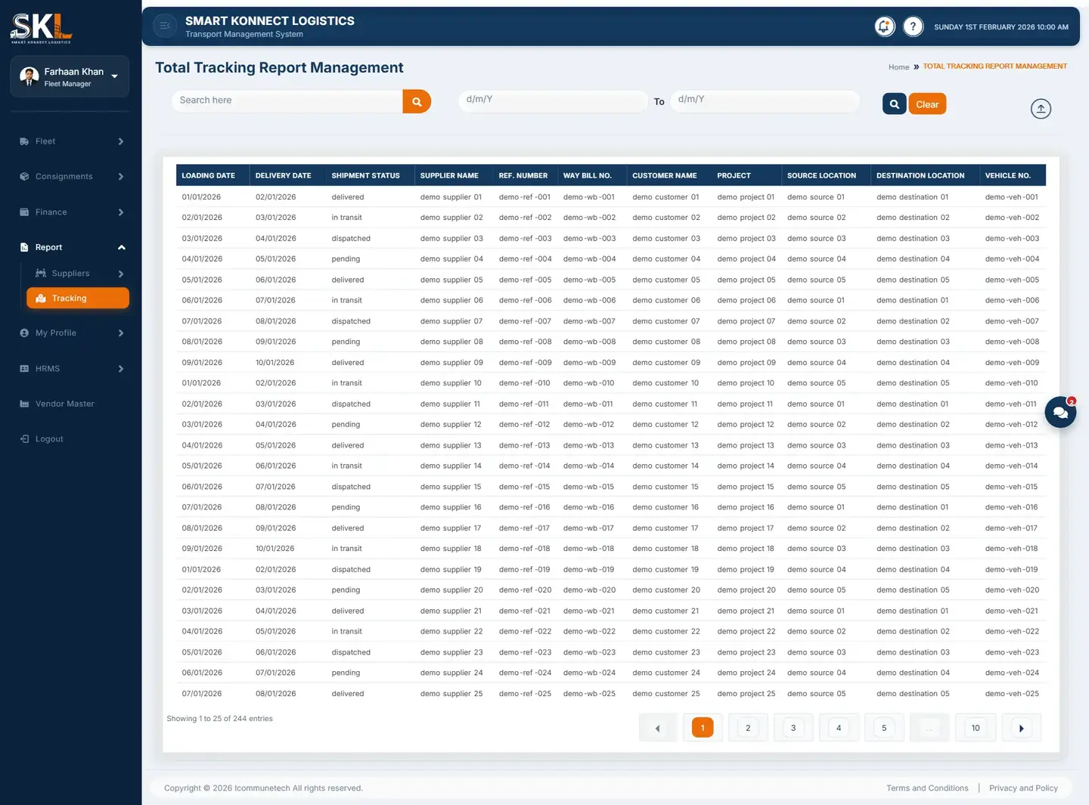Click Farhaan Khan's avatar picture
Viewport: 1089px width, 805px height.
click(29, 76)
